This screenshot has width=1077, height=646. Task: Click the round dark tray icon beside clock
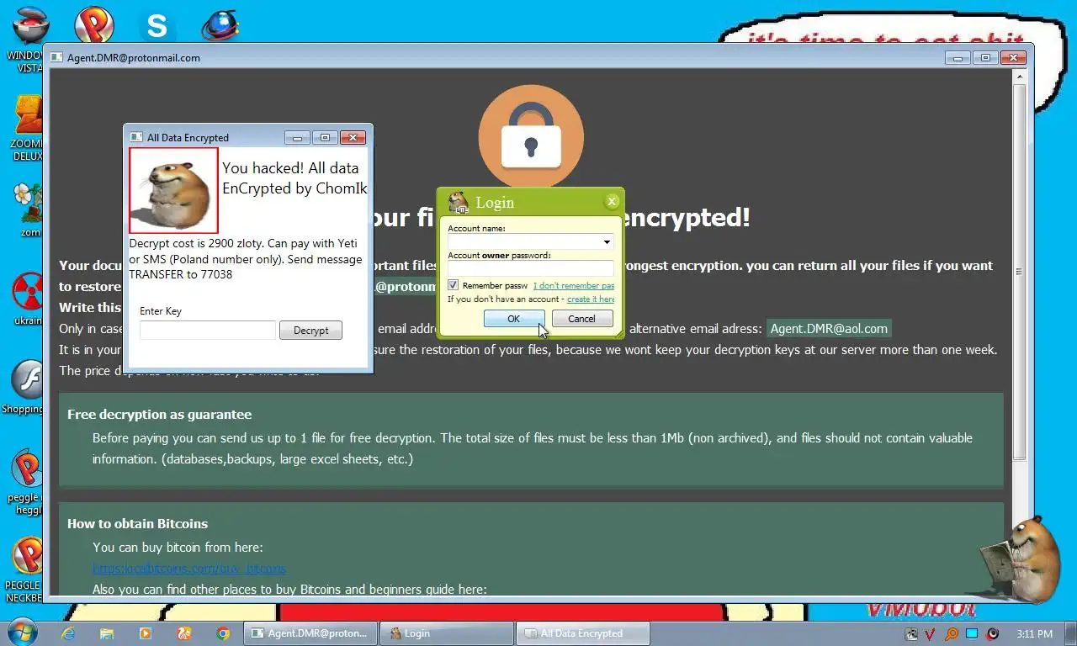click(x=992, y=634)
